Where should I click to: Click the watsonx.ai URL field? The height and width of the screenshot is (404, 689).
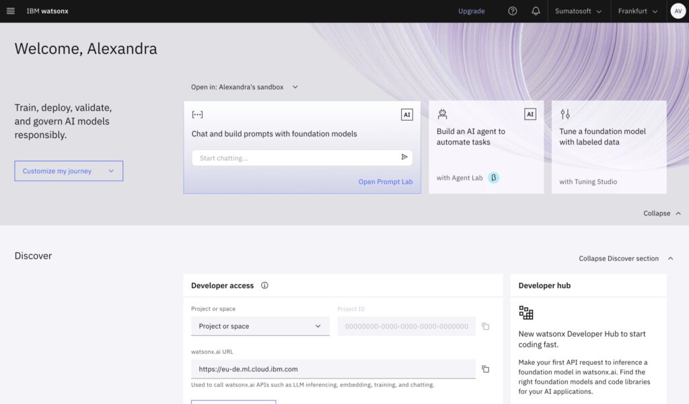(x=333, y=369)
